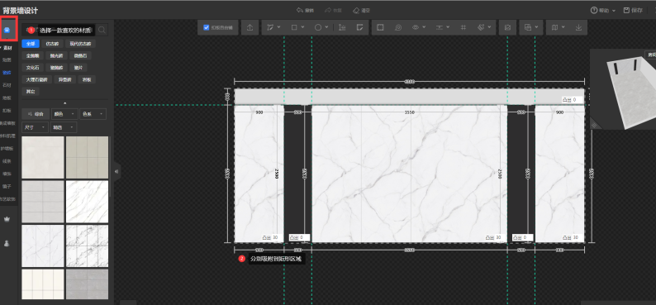This screenshot has height=305, width=656.
Task: Click the 3550 dimension label above center panel
Action: point(410,112)
